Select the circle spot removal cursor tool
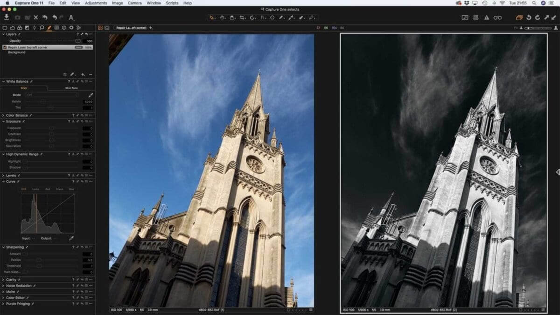This screenshot has height=315, width=560. (272, 17)
